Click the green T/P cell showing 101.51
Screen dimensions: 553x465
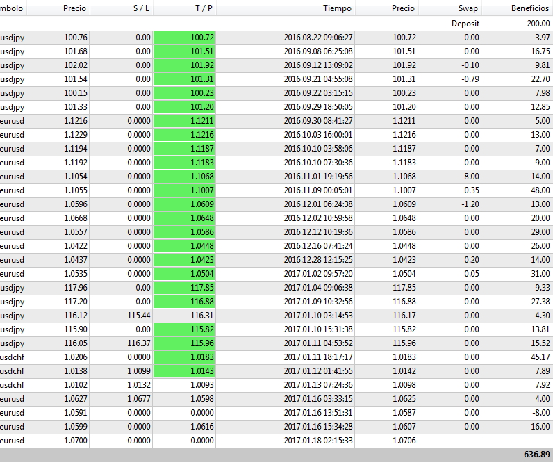tap(185, 51)
